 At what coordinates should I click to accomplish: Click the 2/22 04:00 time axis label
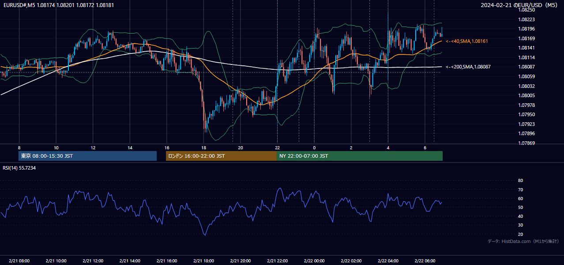(x=388, y=261)
